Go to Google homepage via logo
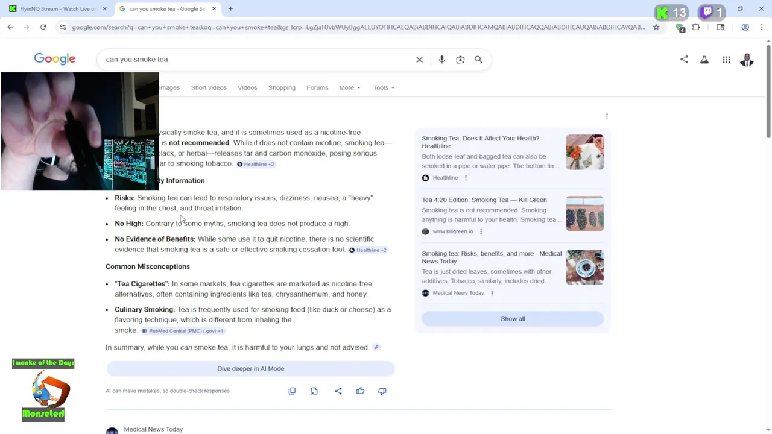The image size is (772, 434). tap(54, 59)
